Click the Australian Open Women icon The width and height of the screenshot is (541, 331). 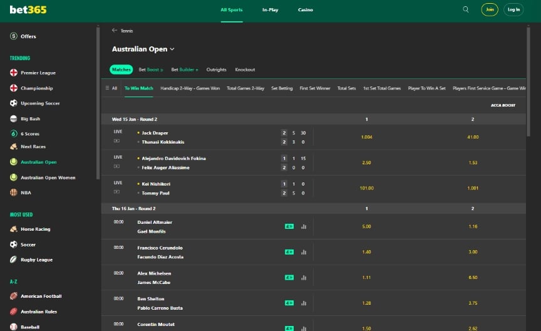coord(13,177)
